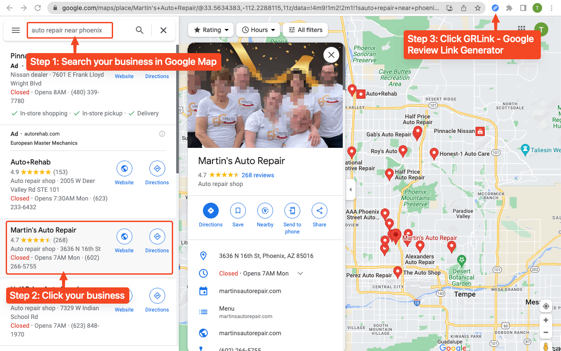The width and height of the screenshot is (561, 351).
Task: Open the Website icon in the Indian School Rd listing
Action: point(124,296)
